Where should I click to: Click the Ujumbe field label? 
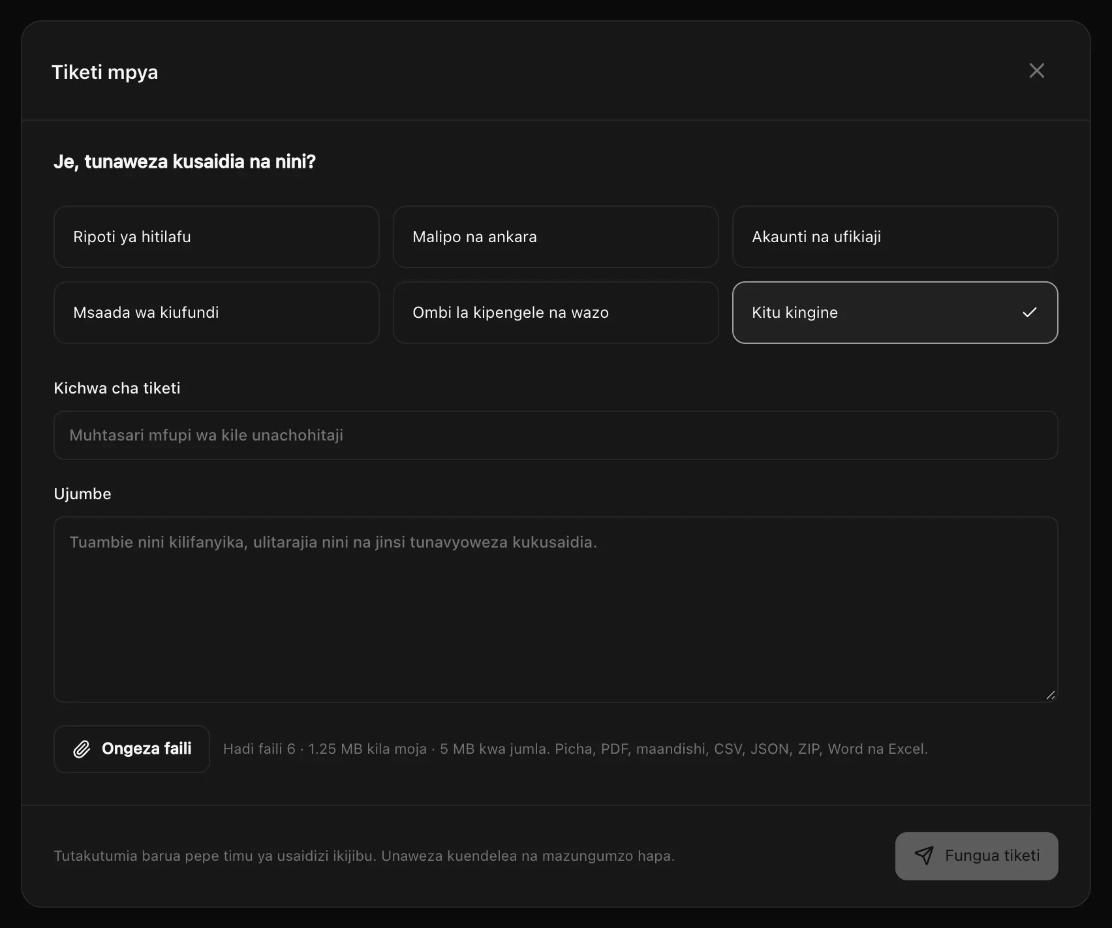pos(82,494)
